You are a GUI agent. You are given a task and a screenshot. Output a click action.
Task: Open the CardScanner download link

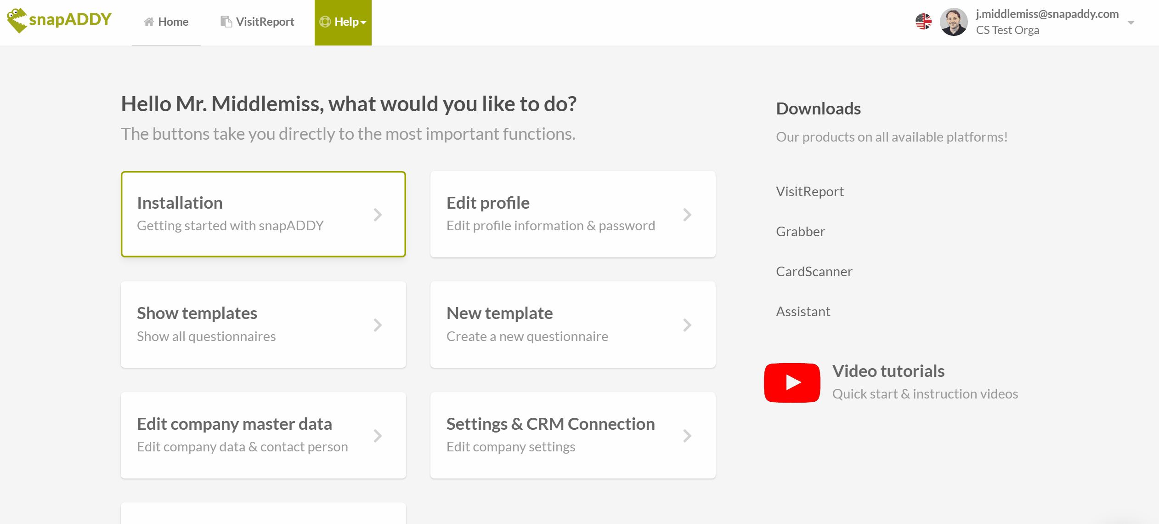pos(814,272)
